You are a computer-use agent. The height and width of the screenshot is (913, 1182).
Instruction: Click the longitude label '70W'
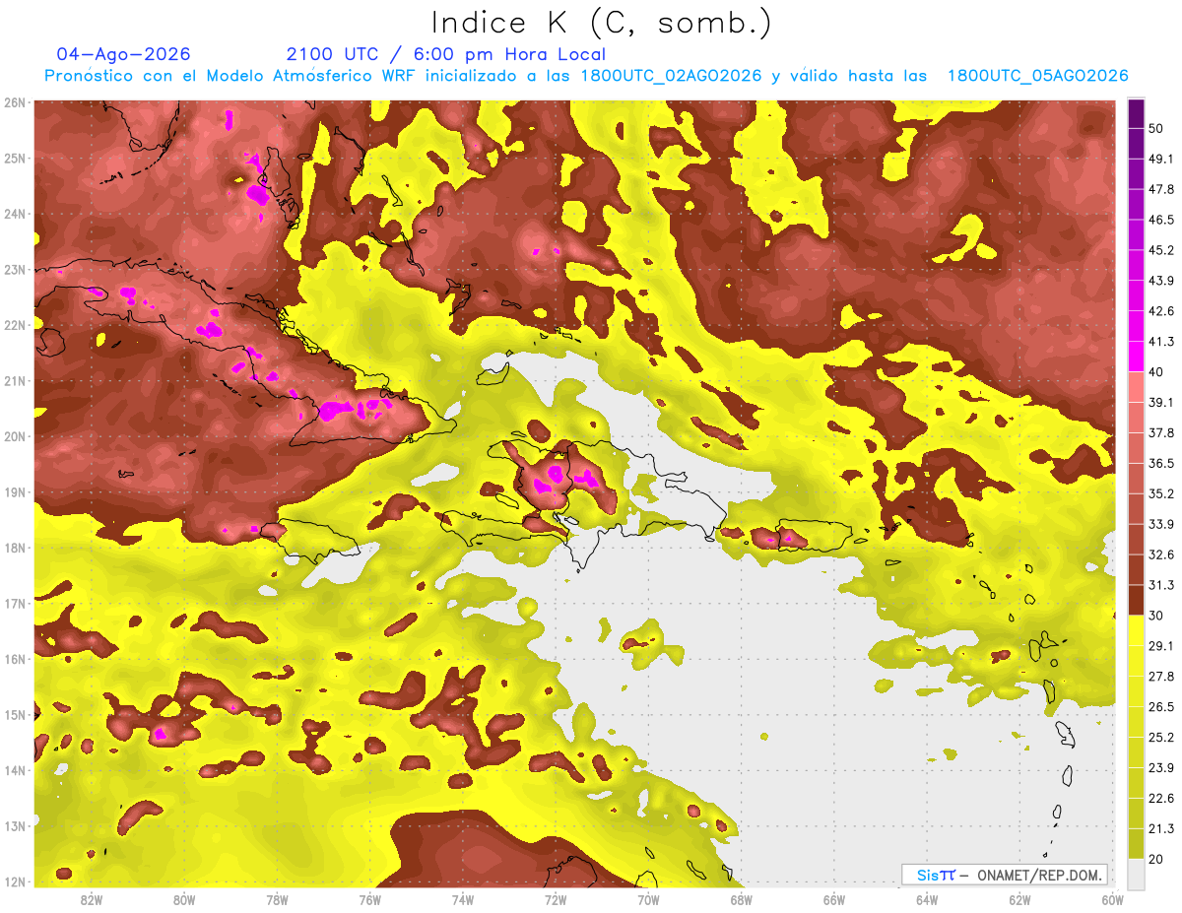point(648,899)
